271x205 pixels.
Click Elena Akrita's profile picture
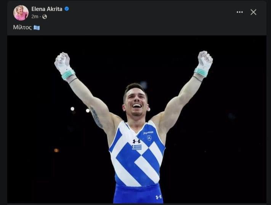(x=21, y=13)
